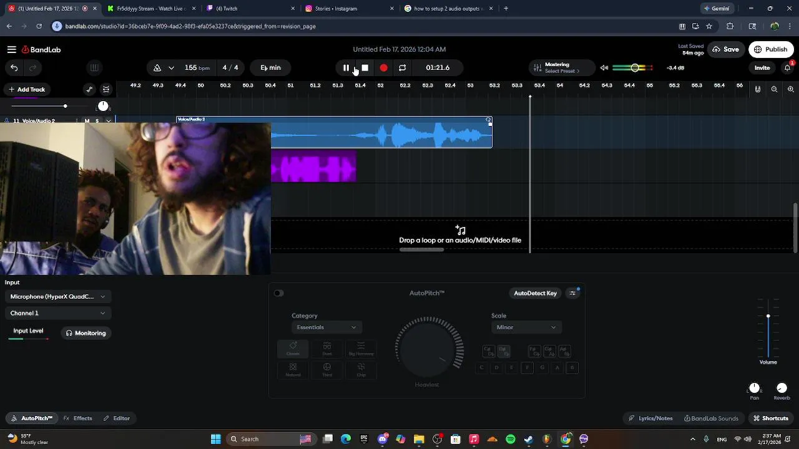Screen dimensions: 799x449
Task: Open the BandLab Sounds panel
Action: coord(711,418)
